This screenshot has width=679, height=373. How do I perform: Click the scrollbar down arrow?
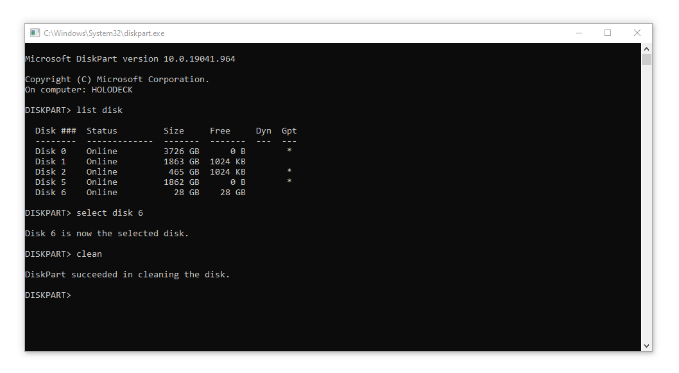646,345
